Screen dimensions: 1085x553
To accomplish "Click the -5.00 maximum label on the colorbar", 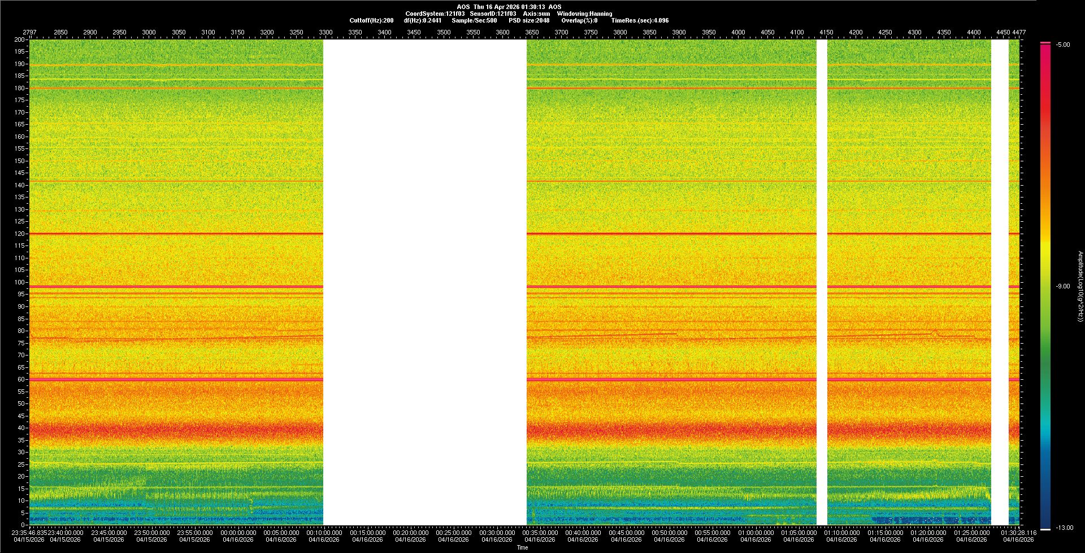I will pos(1062,45).
